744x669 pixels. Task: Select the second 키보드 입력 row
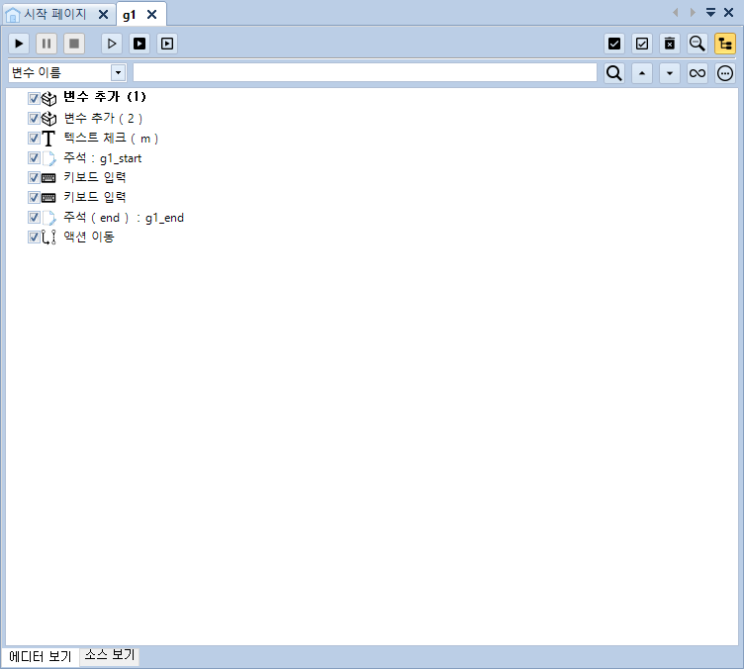(95, 197)
